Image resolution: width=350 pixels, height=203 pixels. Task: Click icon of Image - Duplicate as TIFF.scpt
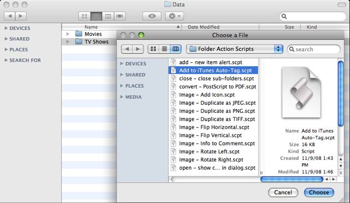point(173,119)
